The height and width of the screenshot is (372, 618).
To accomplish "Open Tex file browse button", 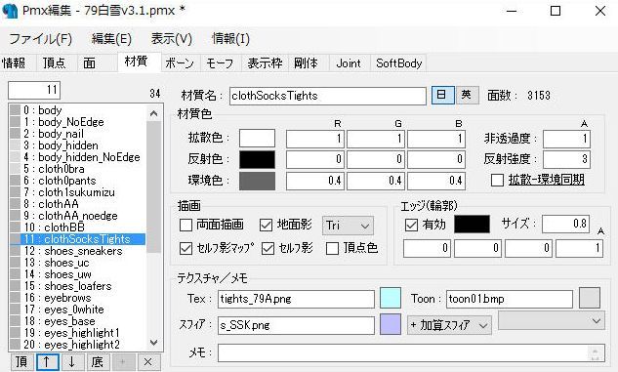I will click(x=391, y=298).
